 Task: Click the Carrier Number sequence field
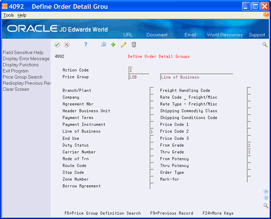click(152, 152)
